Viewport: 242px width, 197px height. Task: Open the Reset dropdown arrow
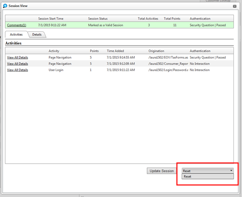[x=231, y=170]
